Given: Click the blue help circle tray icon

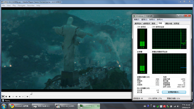Looking at the screenshot, I should pyautogui.click(x=148, y=106).
